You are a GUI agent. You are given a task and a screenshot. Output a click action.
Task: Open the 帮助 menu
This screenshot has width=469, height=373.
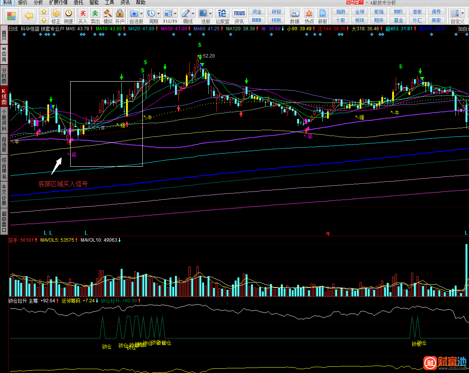tap(140, 3)
